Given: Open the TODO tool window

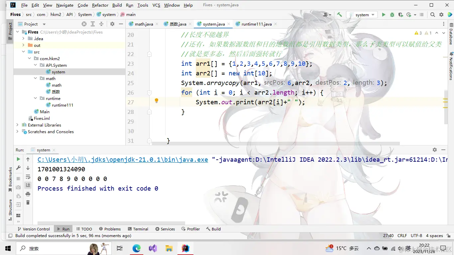Looking at the screenshot, I should 84,229.
